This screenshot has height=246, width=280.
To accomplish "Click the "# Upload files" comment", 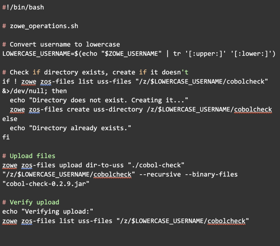I will pyautogui.click(x=29, y=156).
